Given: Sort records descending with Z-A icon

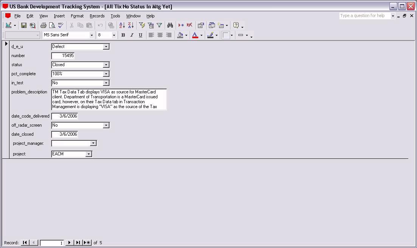Looking at the screenshot, I should pos(131,25).
